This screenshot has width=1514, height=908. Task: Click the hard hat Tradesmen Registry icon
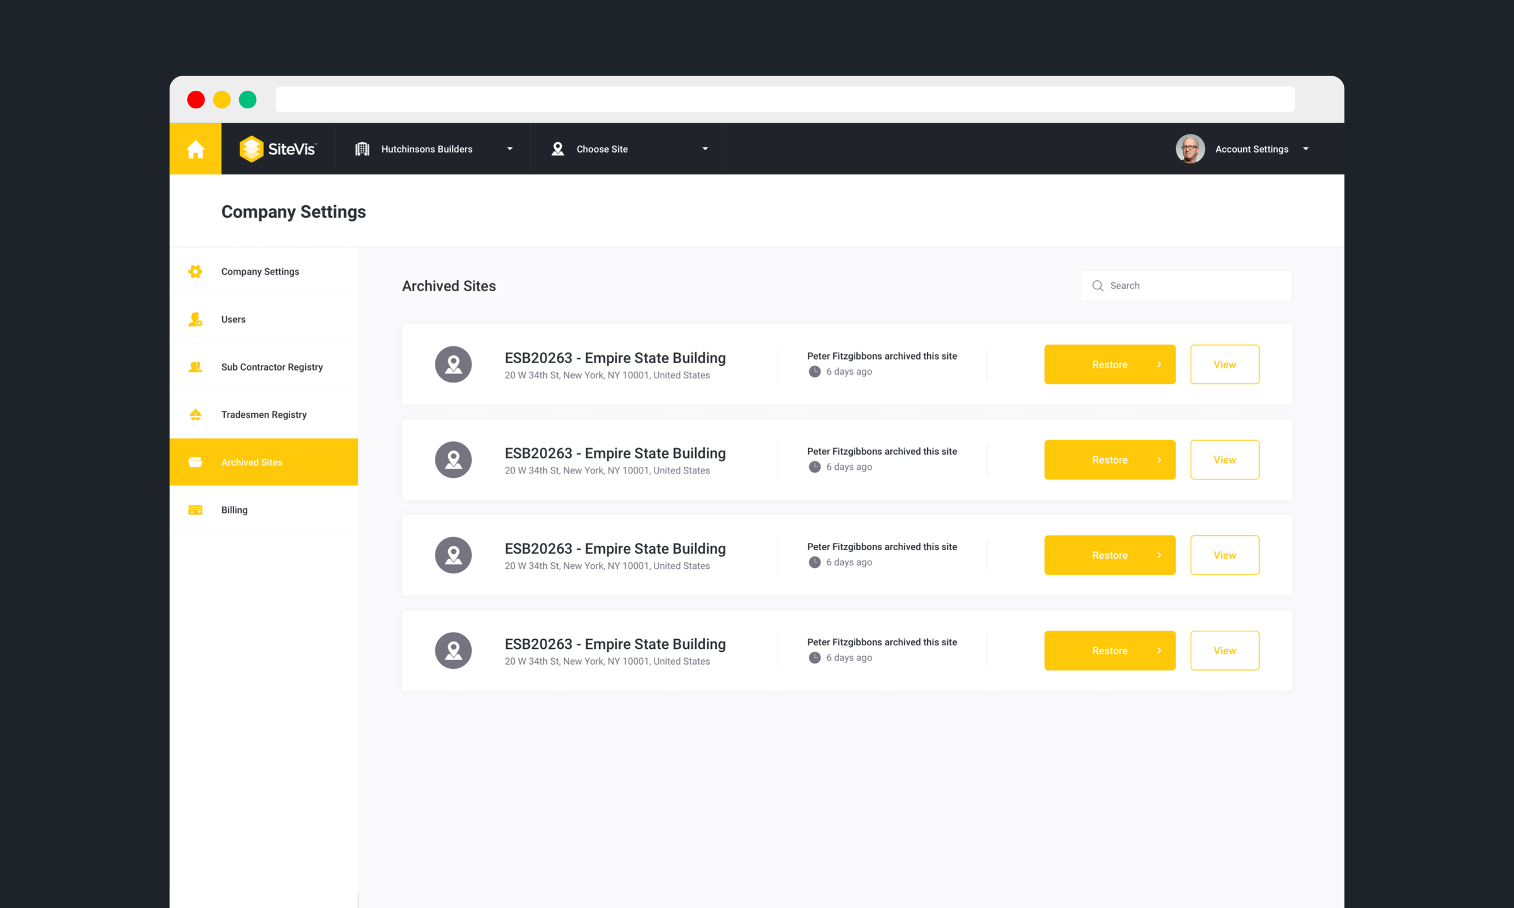tap(195, 415)
